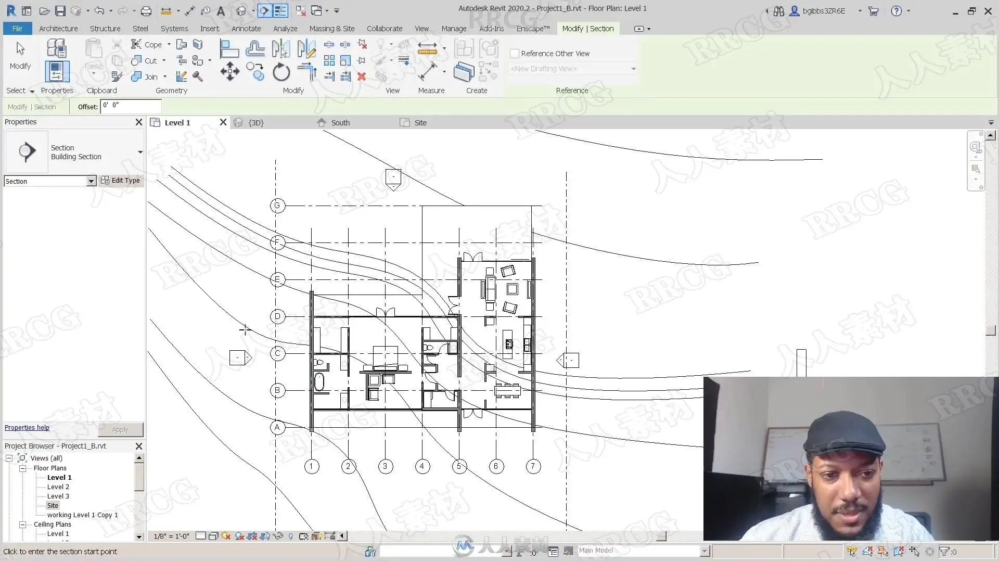Click the Text tool letter A icon
Image resolution: width=999 pixels, height=562 pixels.
221,10
